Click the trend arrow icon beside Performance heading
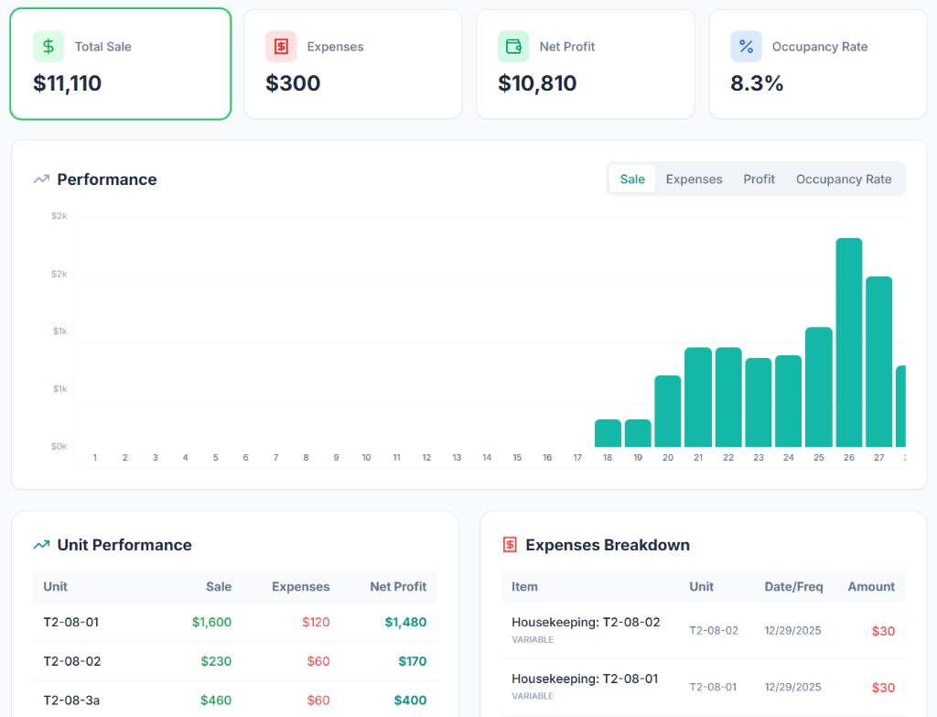Viewport: 937px width, 717px height. click(x=40, y=179)
